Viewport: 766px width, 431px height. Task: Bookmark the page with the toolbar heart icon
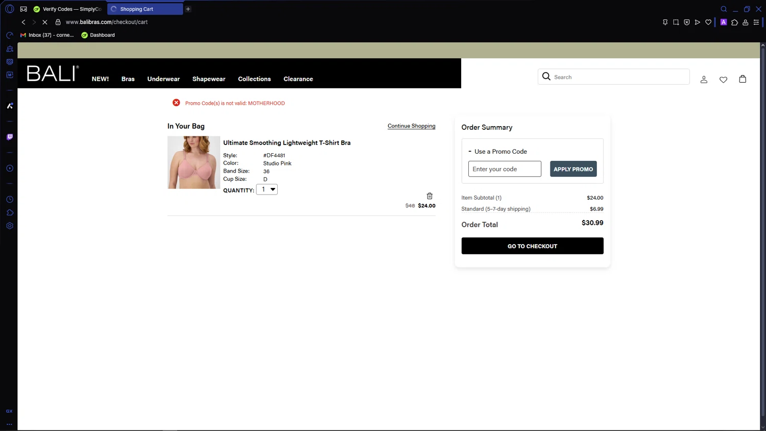[x=708, y=22]
